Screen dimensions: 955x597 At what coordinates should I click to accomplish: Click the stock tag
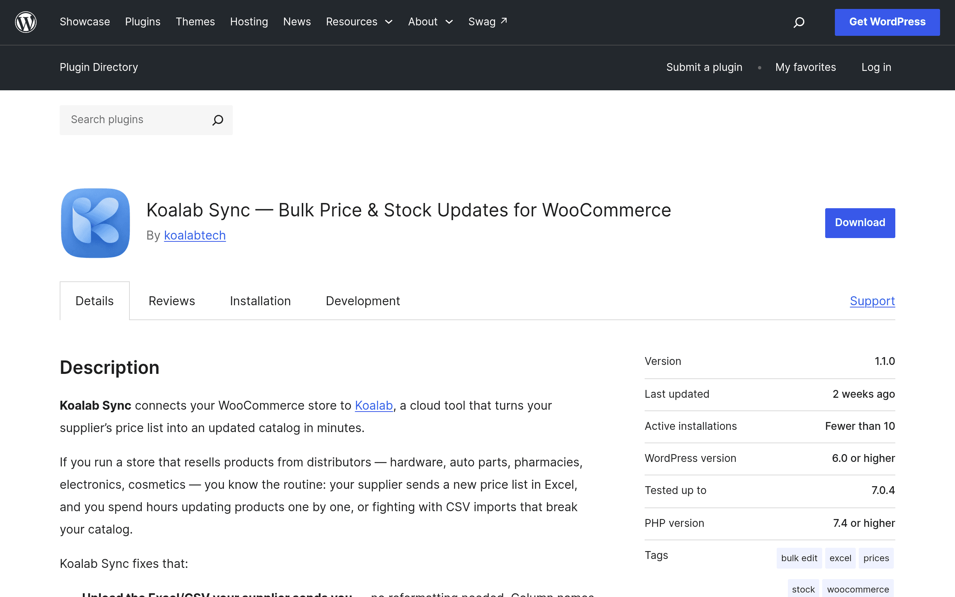pyautogui.click(x=804, y=589)
